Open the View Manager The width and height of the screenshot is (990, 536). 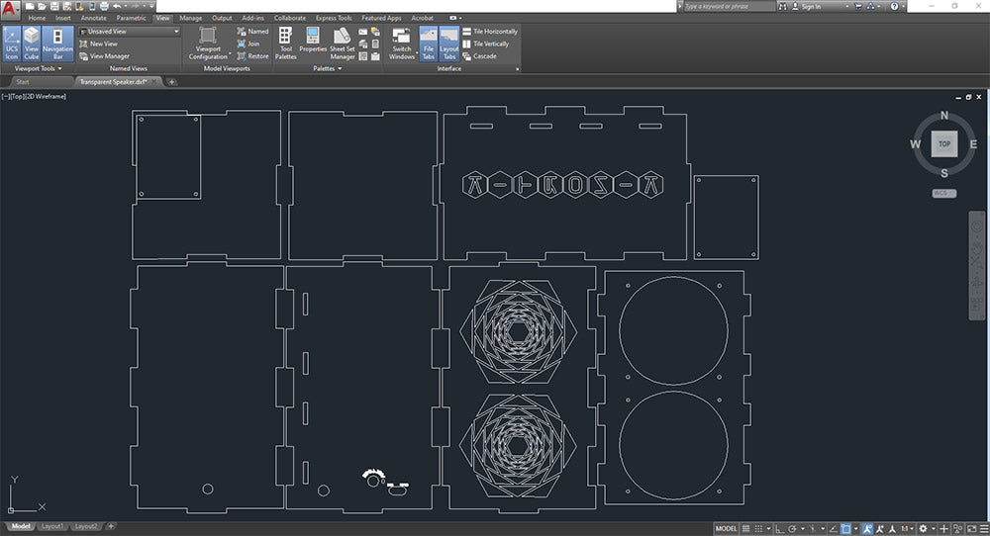109,56
